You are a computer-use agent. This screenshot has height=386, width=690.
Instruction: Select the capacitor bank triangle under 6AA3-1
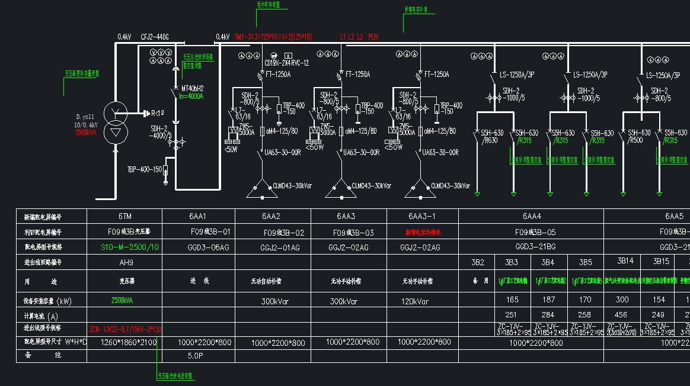click(x=420, y=189)
